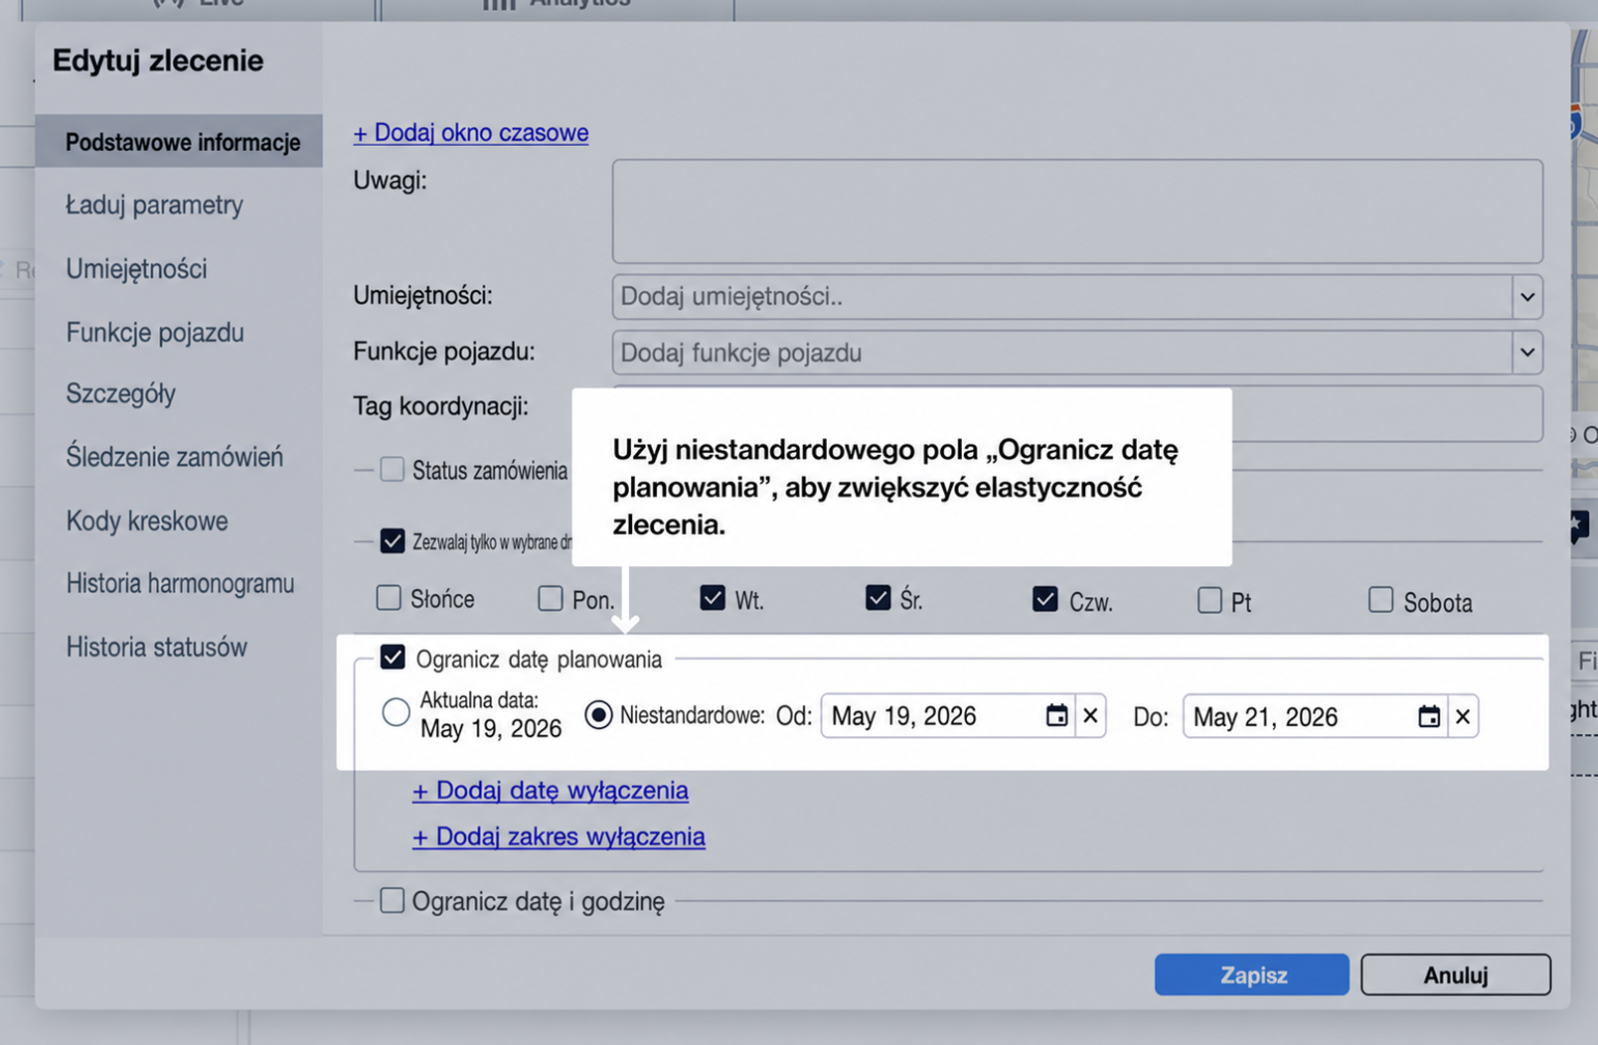This screenshot has width=1598, height=1045.
Task: Select the Niestandardowe radio button
Action: coord(598,714)
